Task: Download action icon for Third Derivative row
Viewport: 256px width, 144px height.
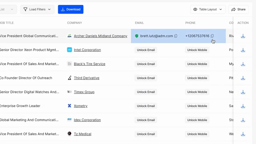Action: [x=243, y=78]
